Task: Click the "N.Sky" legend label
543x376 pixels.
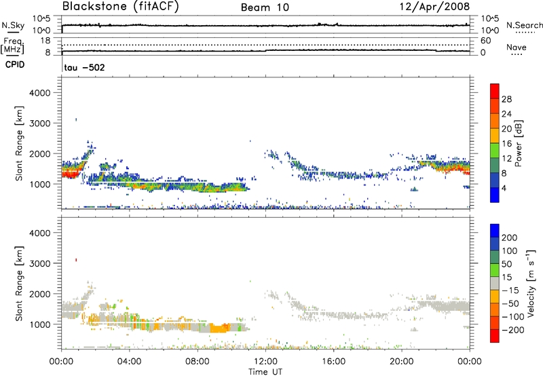Action: [13, 25]
